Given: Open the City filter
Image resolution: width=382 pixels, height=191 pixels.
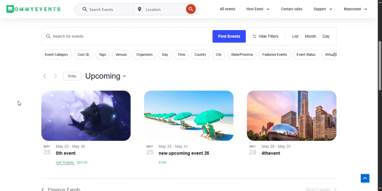Looking at the screenshot, I should tap(219, 55).
